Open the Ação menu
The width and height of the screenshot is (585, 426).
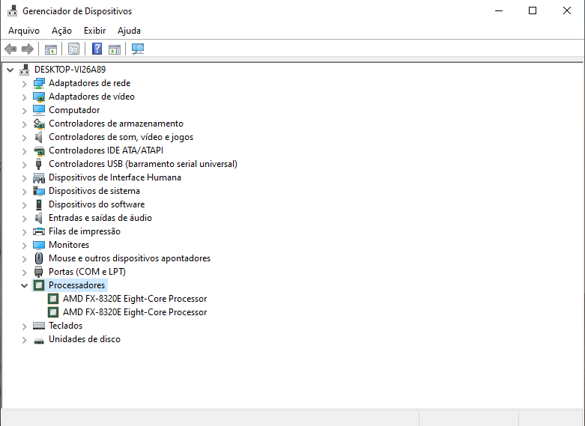click(61, 31)
